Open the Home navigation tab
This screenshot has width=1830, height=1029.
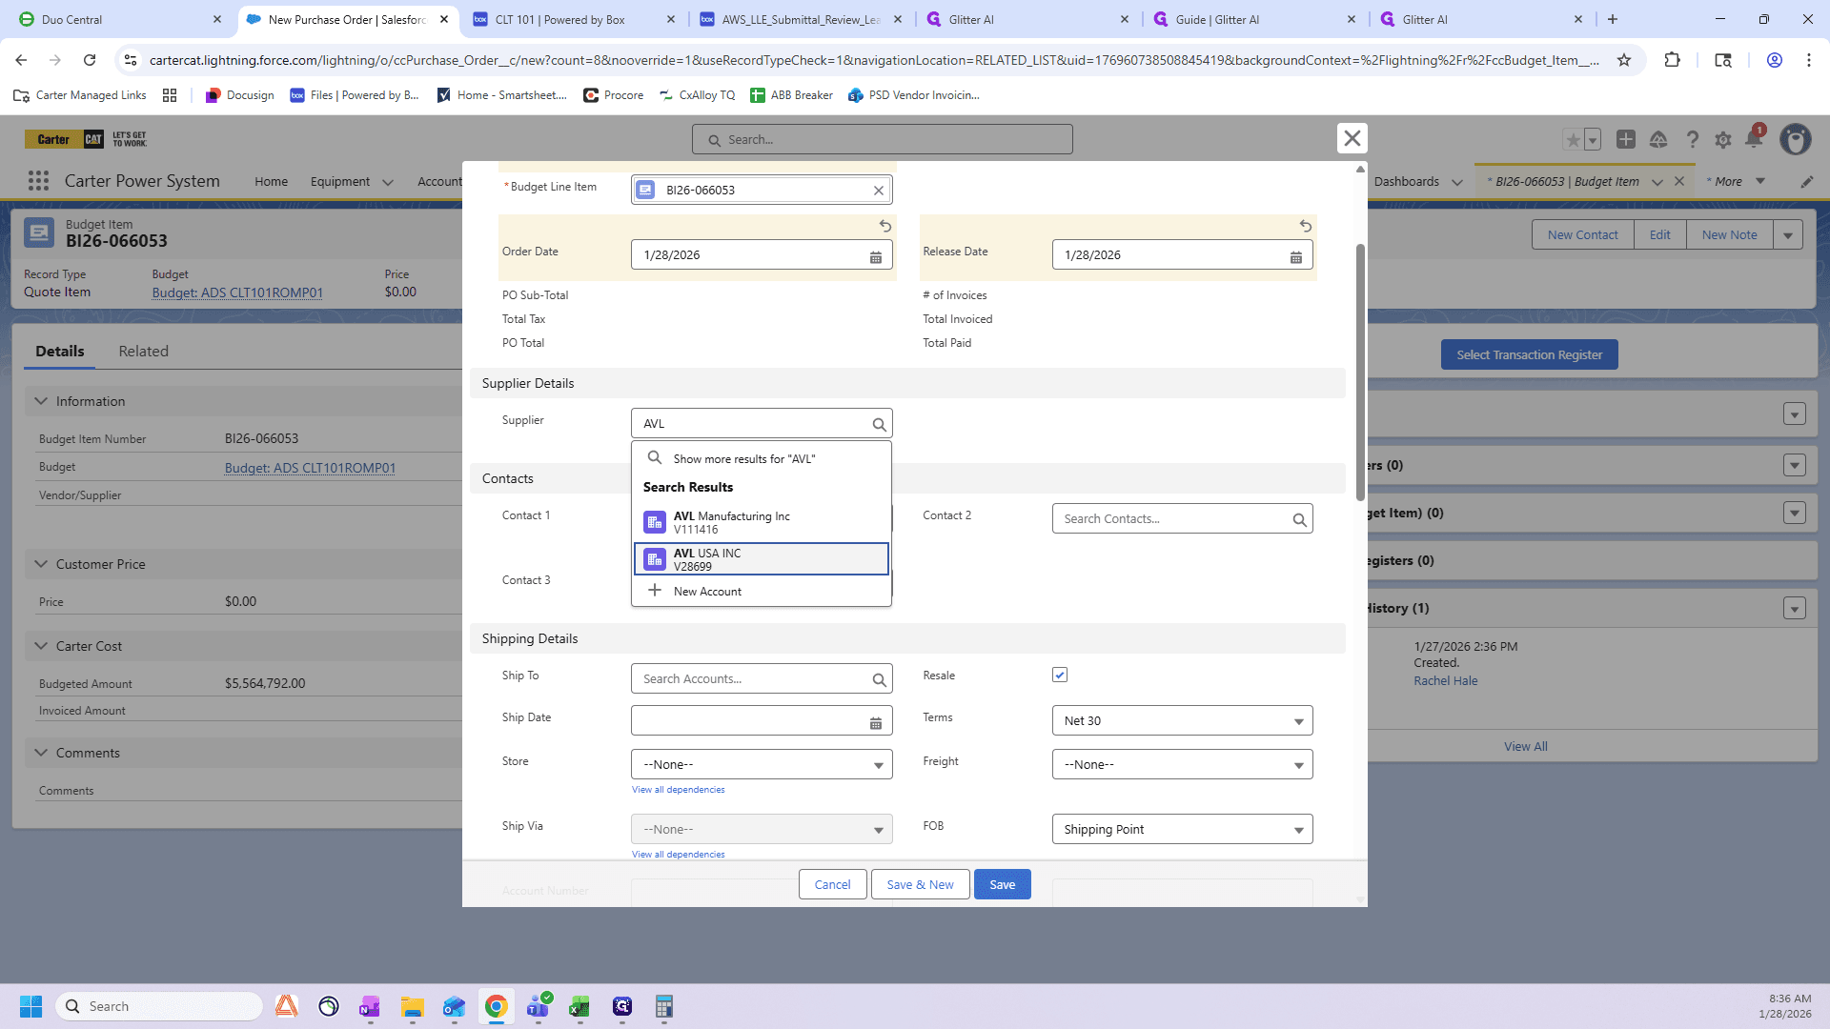(x=271, y=181)
